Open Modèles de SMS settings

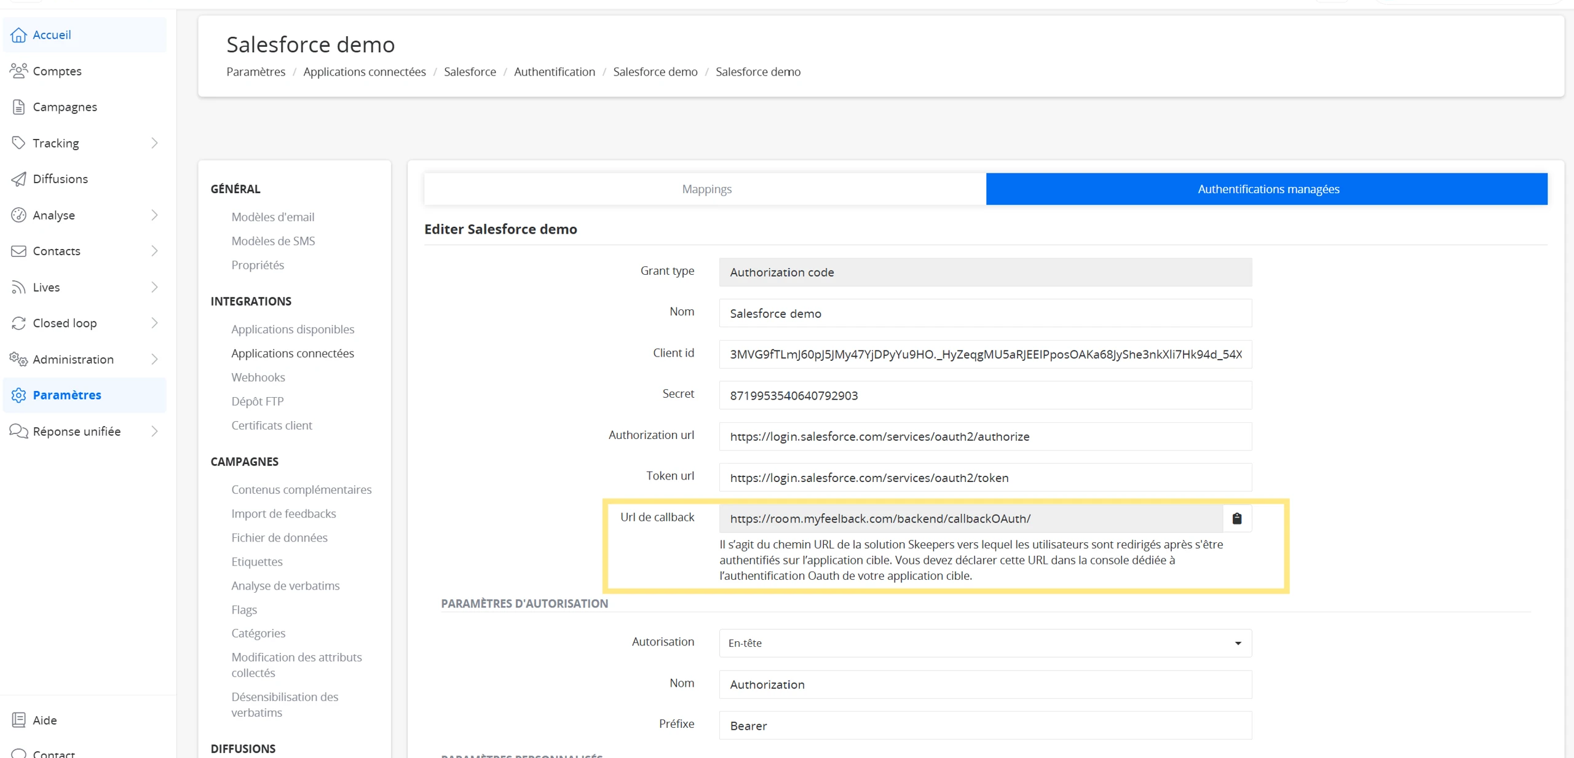tap(273, 241)
